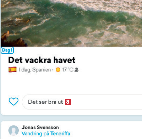Click empty space right of the comment text
This screenshot has width=142, height=139.
coord(106,102)
